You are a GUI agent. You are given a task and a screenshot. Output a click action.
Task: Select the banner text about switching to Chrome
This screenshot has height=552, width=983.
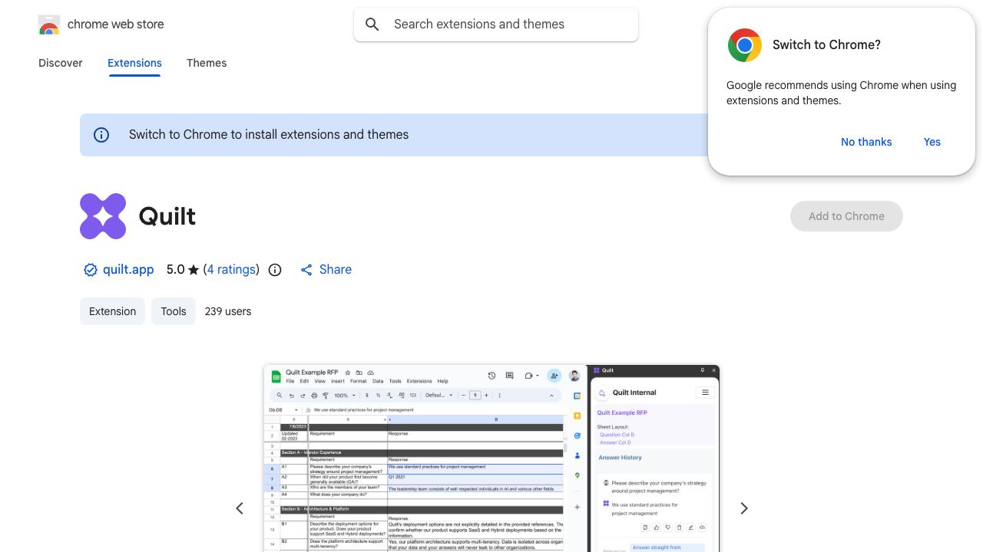269,135
